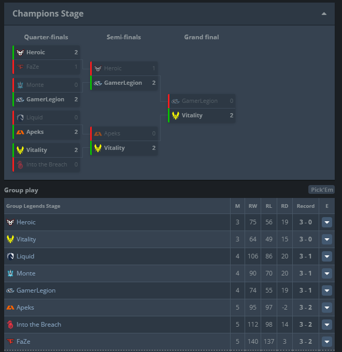Open the GamerLegion vs Vitality grand final match
The width and height of the screenshot is (342, 352).
pyautogui.click(x=202, y=108)
